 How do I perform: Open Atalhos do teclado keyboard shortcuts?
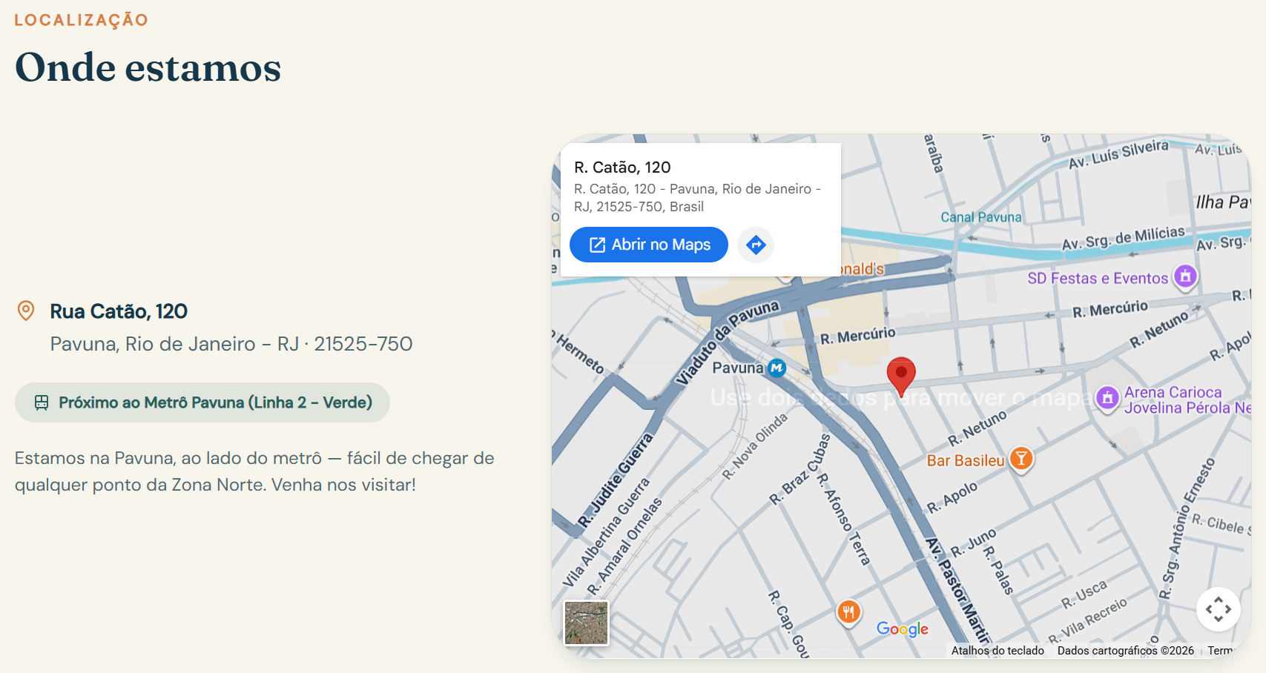pyautogui.click(x=998, y=651)
